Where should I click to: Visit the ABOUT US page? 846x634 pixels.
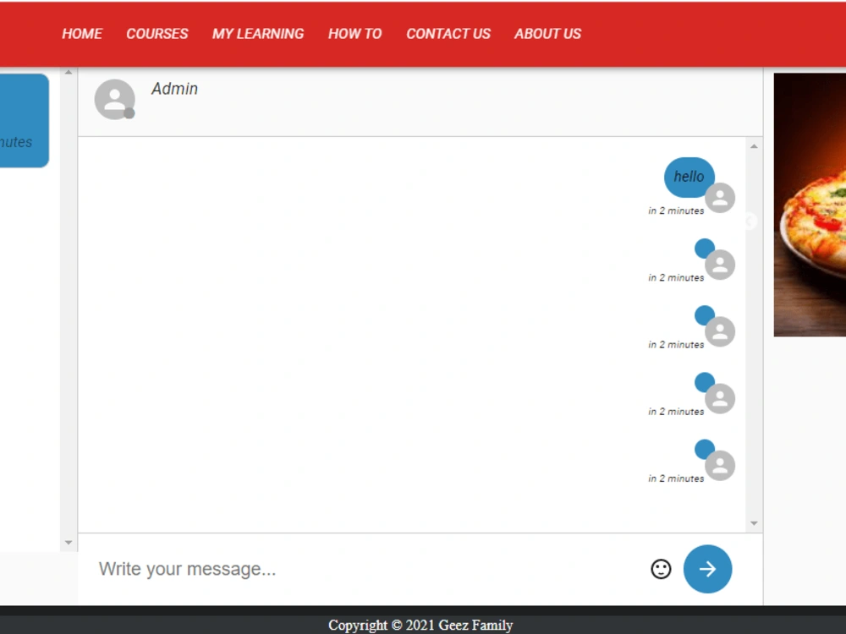[x=547, y=34]
